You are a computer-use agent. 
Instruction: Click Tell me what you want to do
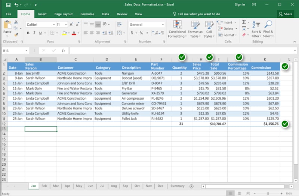tap(197, 14)
